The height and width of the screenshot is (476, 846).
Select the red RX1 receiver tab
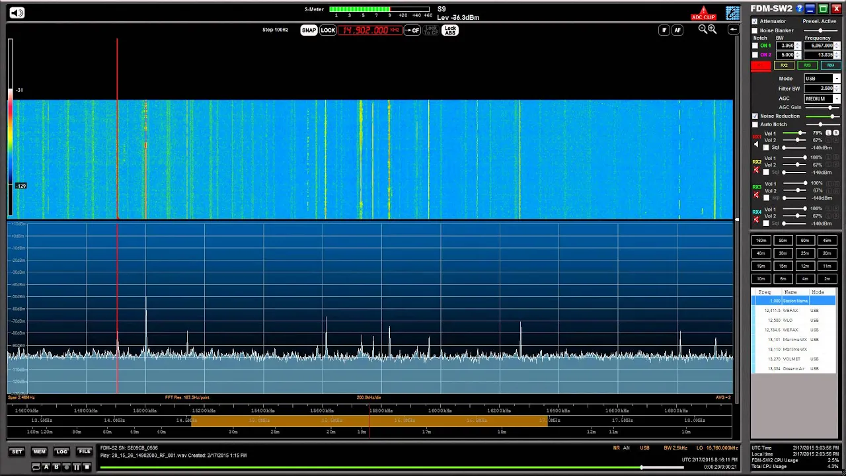tap(761, 65)
